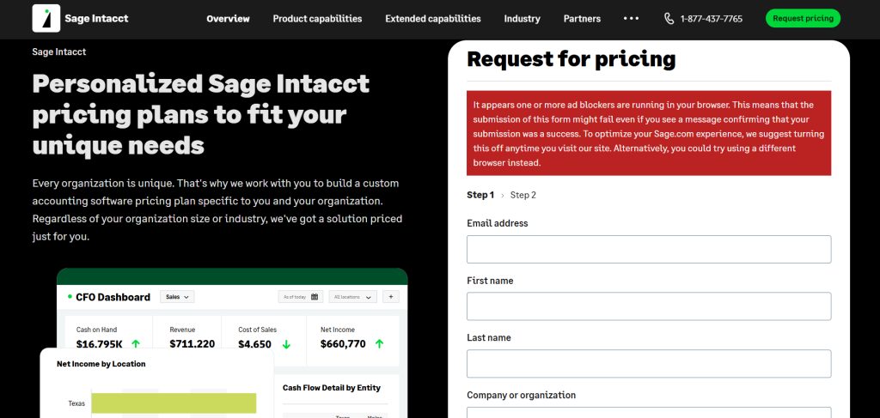Click the Email address input field

pyautogui.click(x=649, y=249)
